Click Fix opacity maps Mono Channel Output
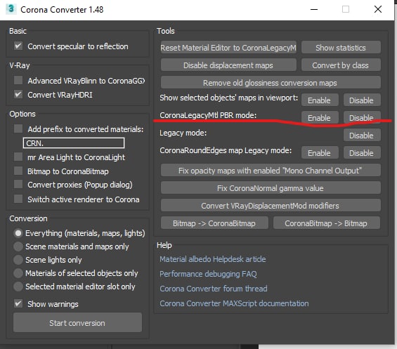Viewport: 397px width, 349px height. coord(271,170)
